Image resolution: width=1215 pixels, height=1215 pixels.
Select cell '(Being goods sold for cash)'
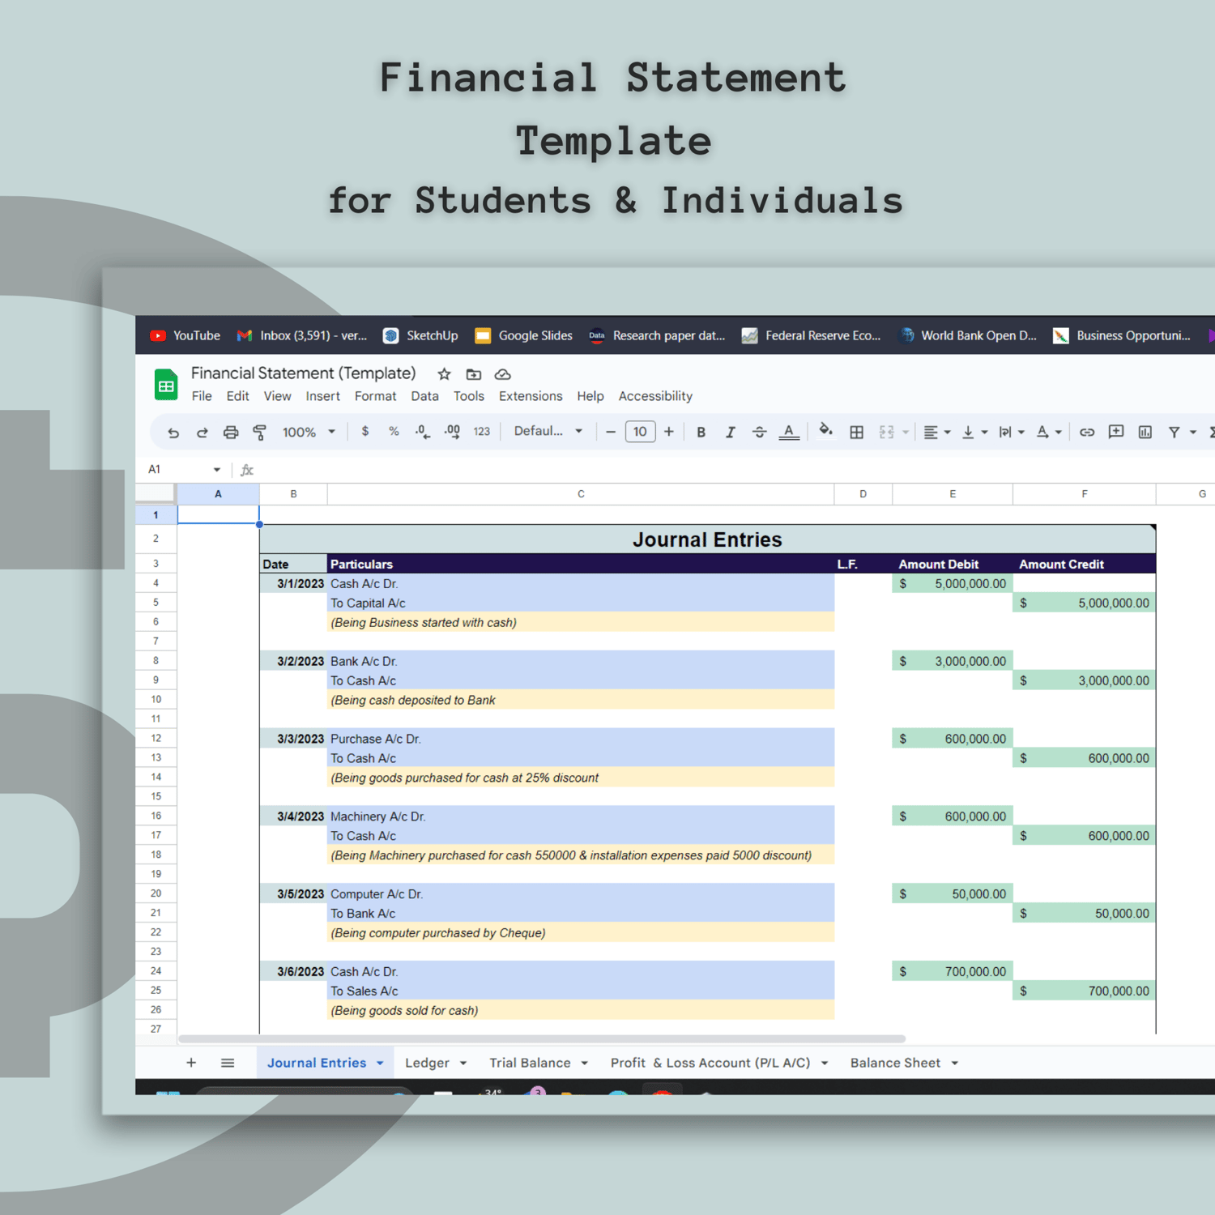tap(581, 1010)
